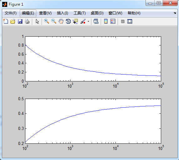Save the figure with the floppy icon
Viewport: 179px width, 160px height.
(20, 21)
